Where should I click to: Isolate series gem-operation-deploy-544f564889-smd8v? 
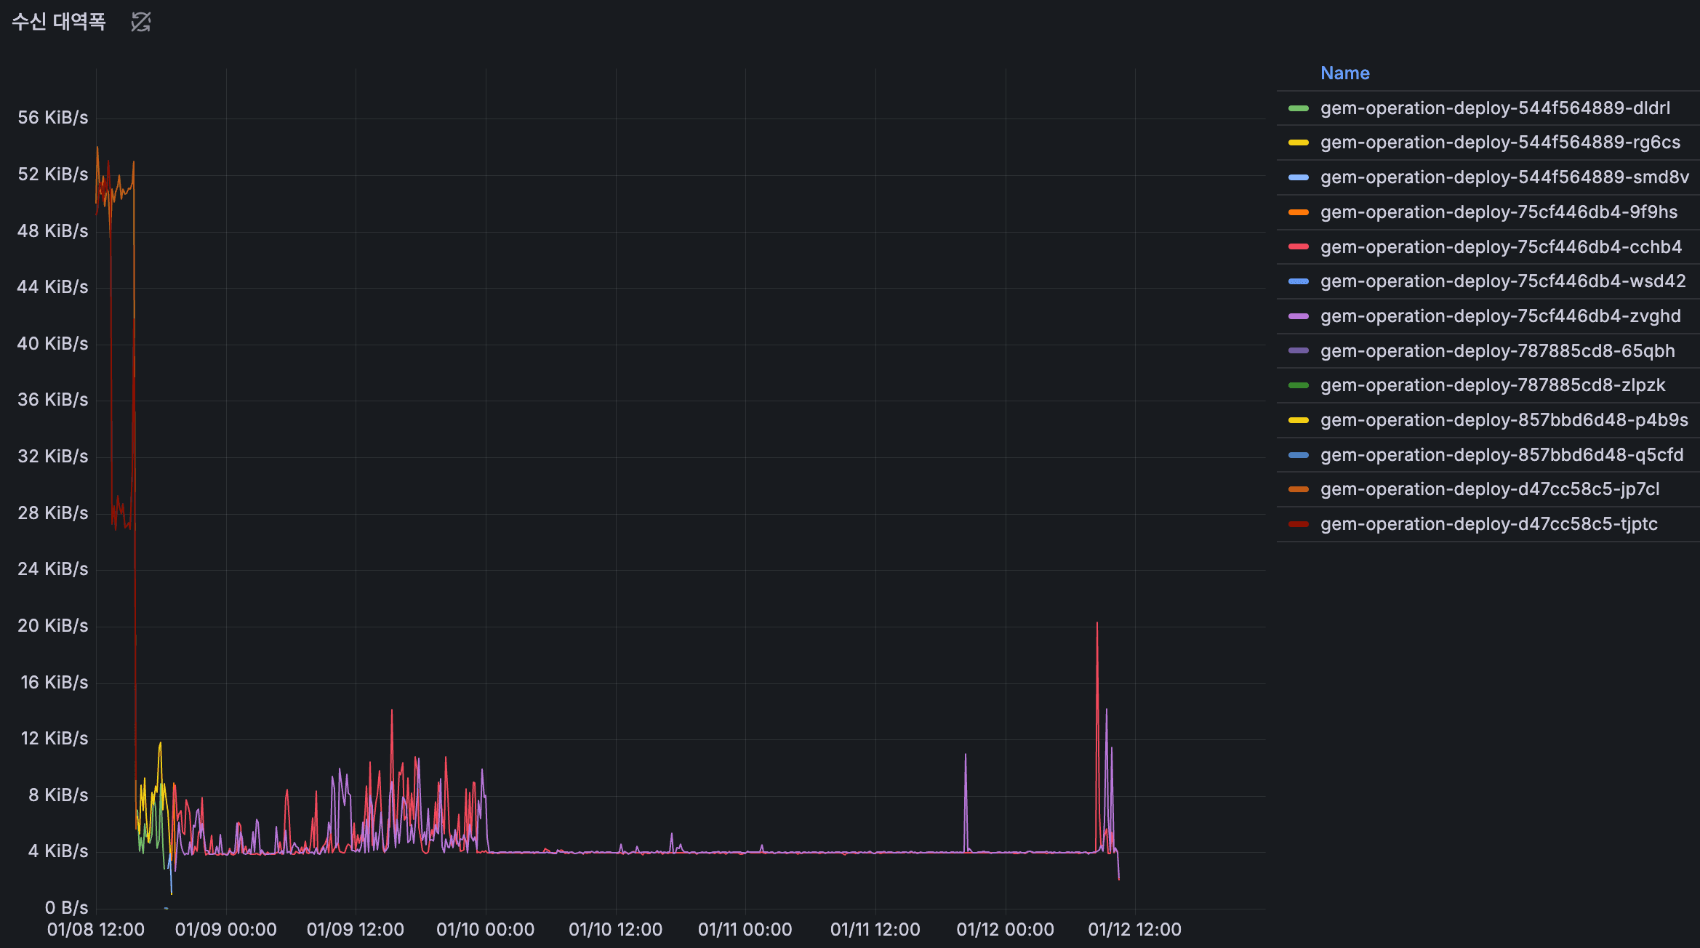tap(1504, 177)
